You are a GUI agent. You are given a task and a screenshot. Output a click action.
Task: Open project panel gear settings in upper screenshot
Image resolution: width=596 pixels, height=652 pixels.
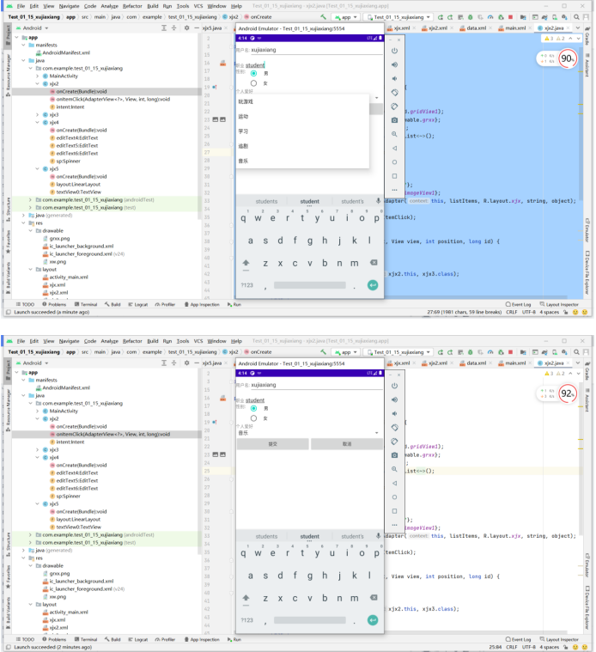click(x=186, y=27)
